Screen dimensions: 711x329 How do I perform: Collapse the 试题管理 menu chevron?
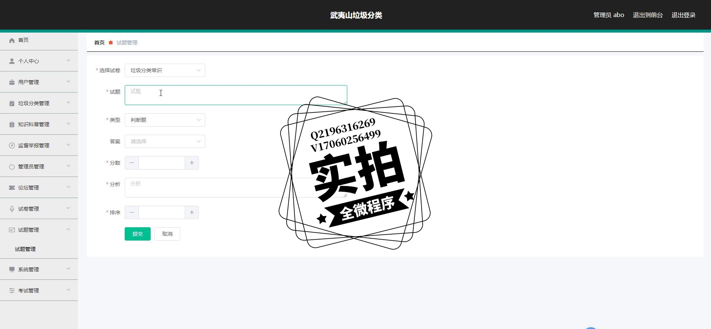point(68,229)
